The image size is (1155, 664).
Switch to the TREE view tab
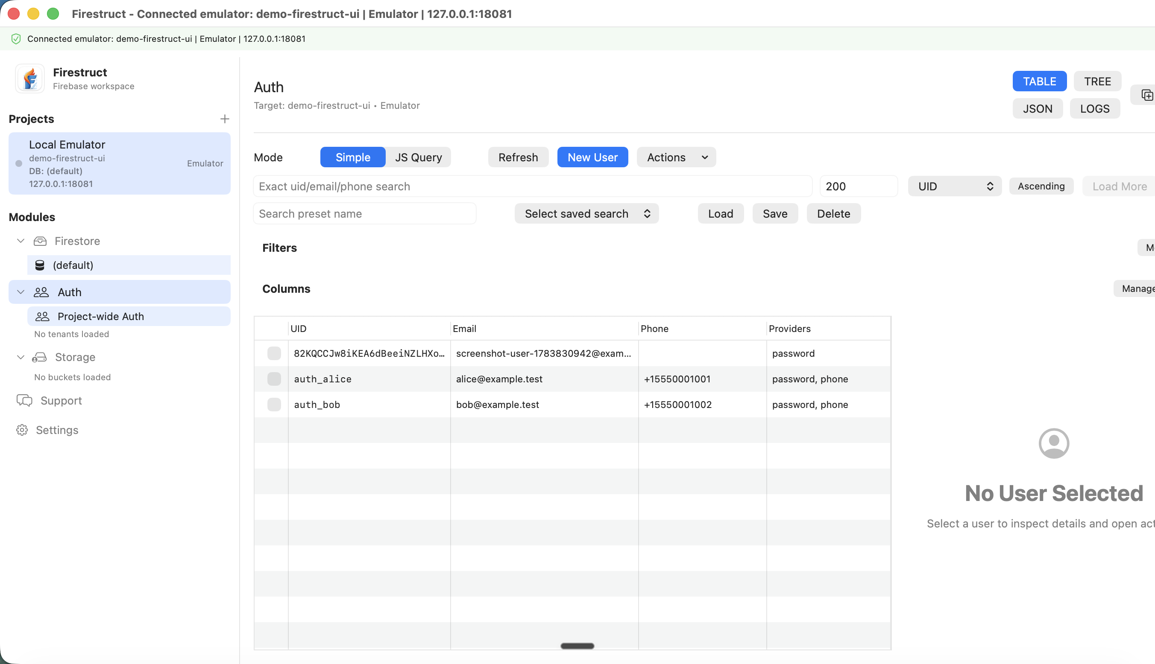[x=1097, y=81]
